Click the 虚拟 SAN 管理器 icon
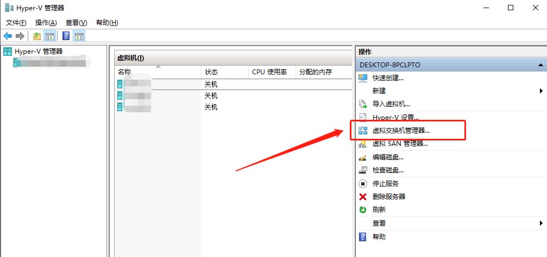 click(363, 144)
